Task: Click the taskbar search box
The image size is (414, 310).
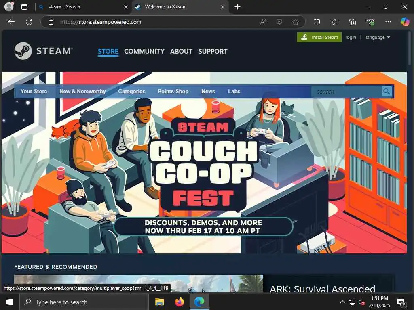Action: click(x=84, y=302)
